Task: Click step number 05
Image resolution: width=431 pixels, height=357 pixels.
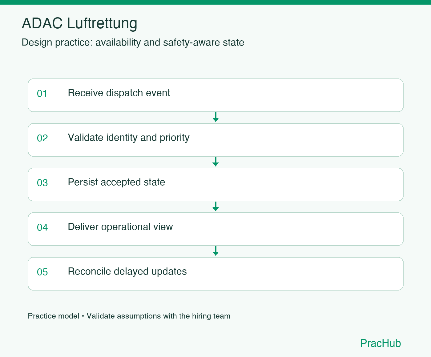Action: [x=42, y=272]
